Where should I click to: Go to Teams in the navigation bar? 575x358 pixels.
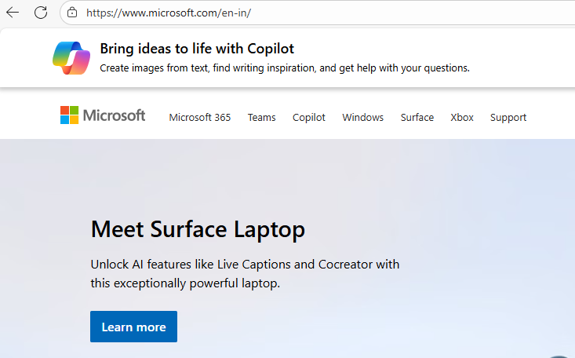(261, 118)
